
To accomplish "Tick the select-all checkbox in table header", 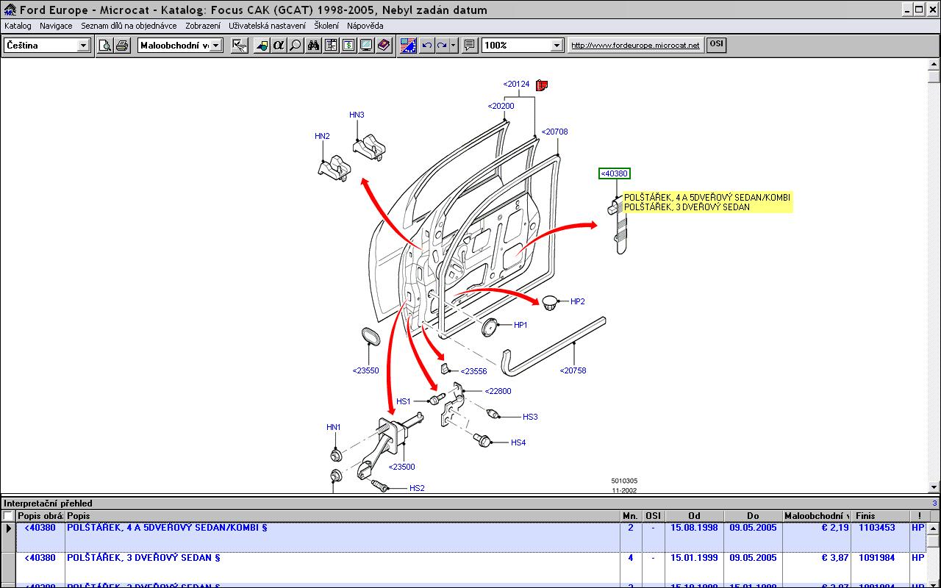I will (8, 516).
